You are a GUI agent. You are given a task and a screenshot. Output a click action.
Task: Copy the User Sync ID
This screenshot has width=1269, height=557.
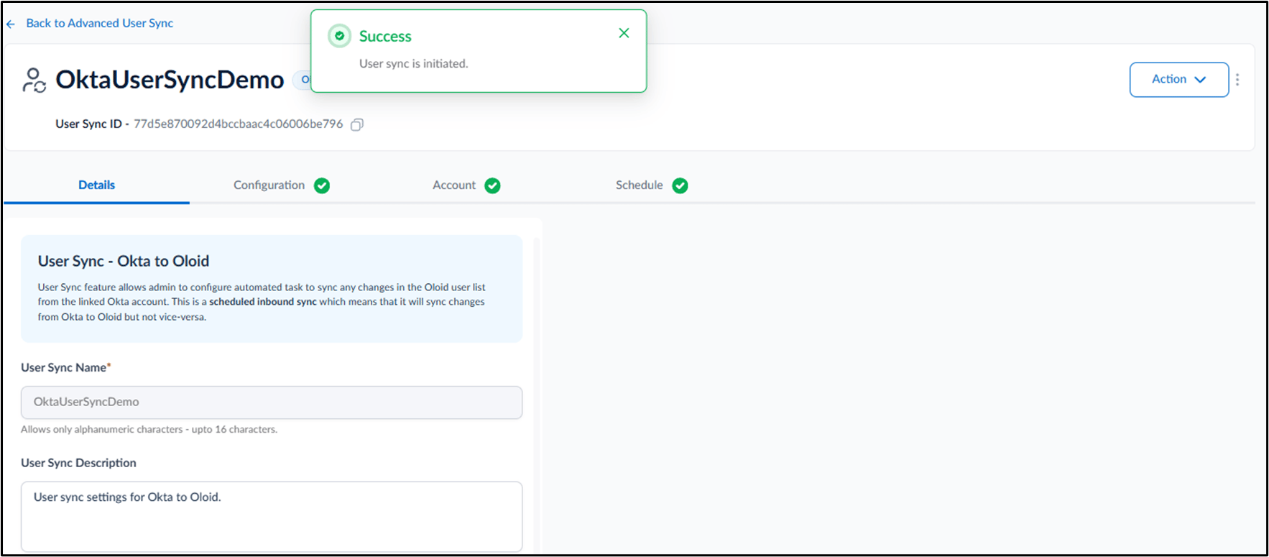click(357, 124)
